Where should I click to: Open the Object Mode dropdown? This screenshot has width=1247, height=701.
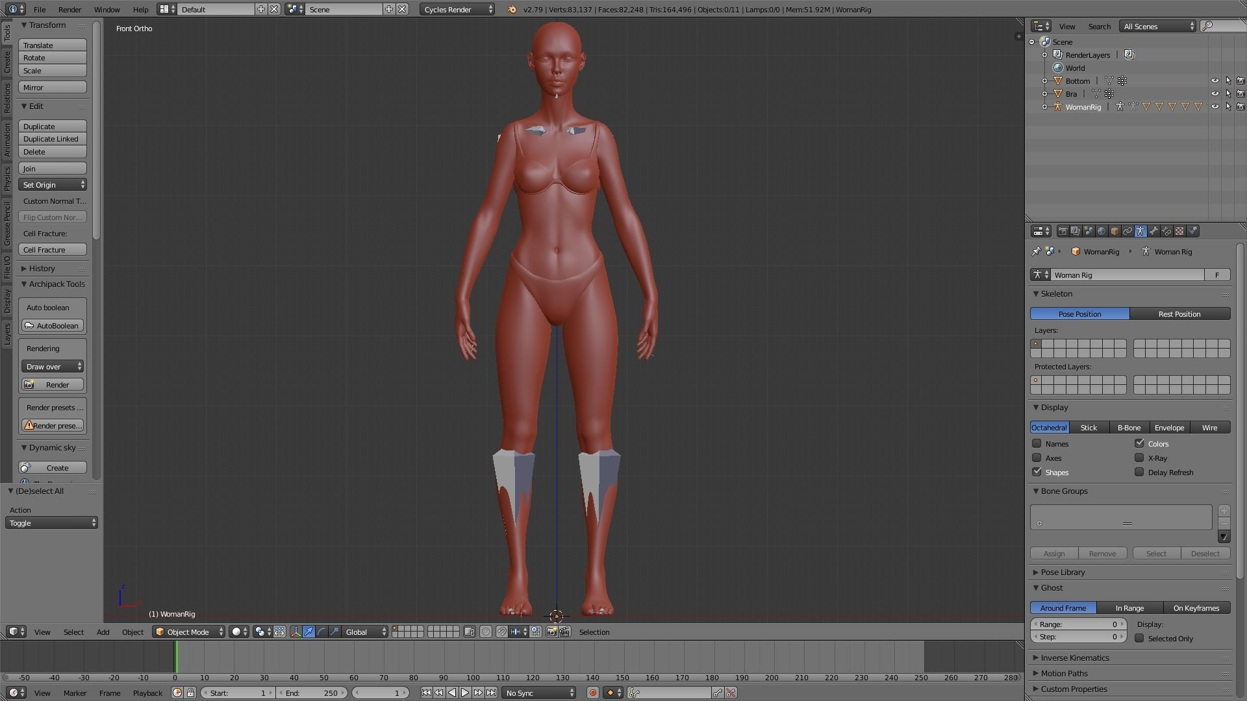pyautogui.click(x=189, y=632)
